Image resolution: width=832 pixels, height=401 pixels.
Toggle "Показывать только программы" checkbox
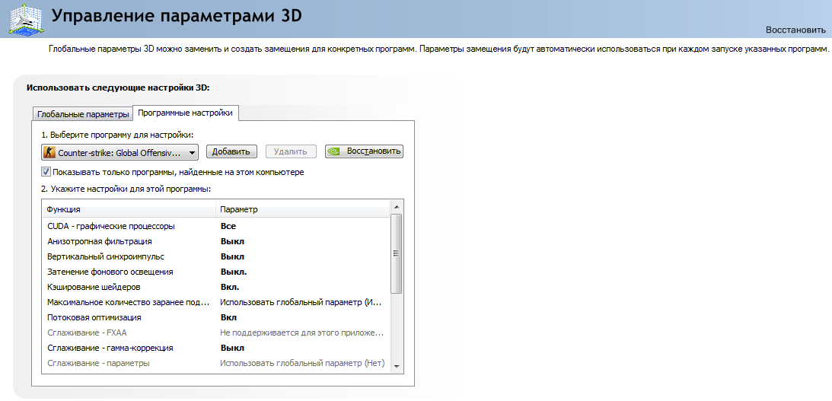(x=46, y=173)
